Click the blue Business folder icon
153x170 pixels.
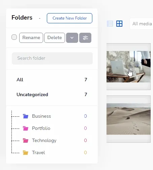tap(26, 116)
